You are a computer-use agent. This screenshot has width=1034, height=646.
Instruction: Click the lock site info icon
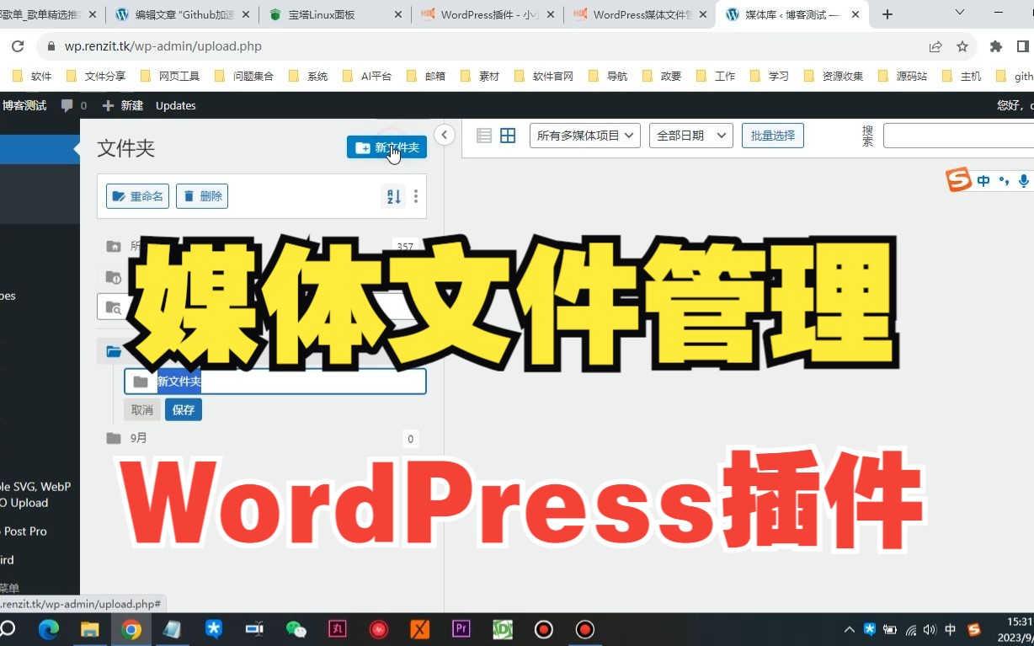click(x=51, y=47)
